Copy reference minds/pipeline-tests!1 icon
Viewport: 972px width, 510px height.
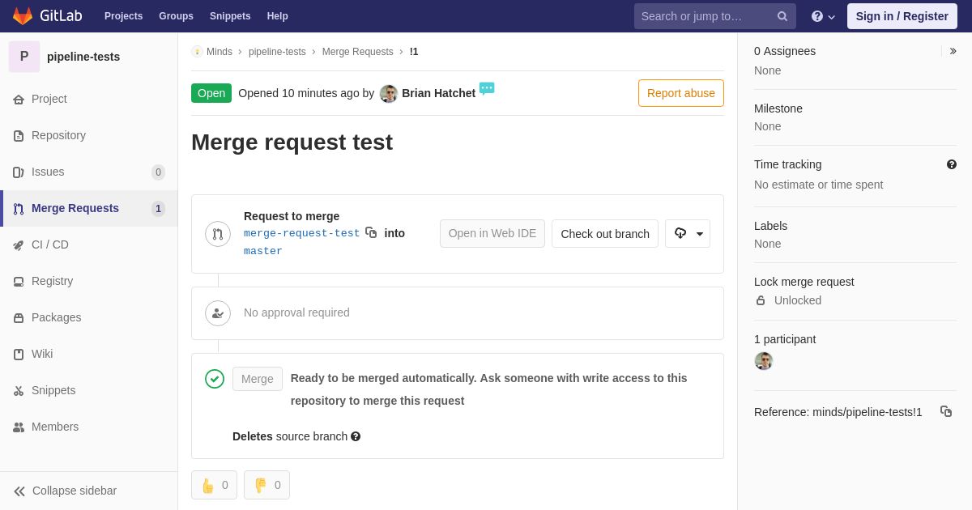point(946,411)
